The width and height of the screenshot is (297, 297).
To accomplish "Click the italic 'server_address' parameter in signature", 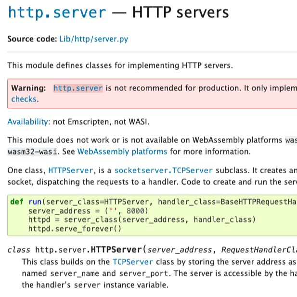I will (x=180, y=250).
